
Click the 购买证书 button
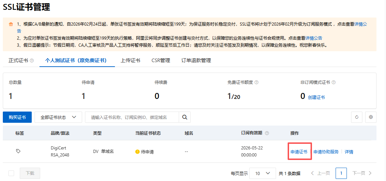click(17, 117)
